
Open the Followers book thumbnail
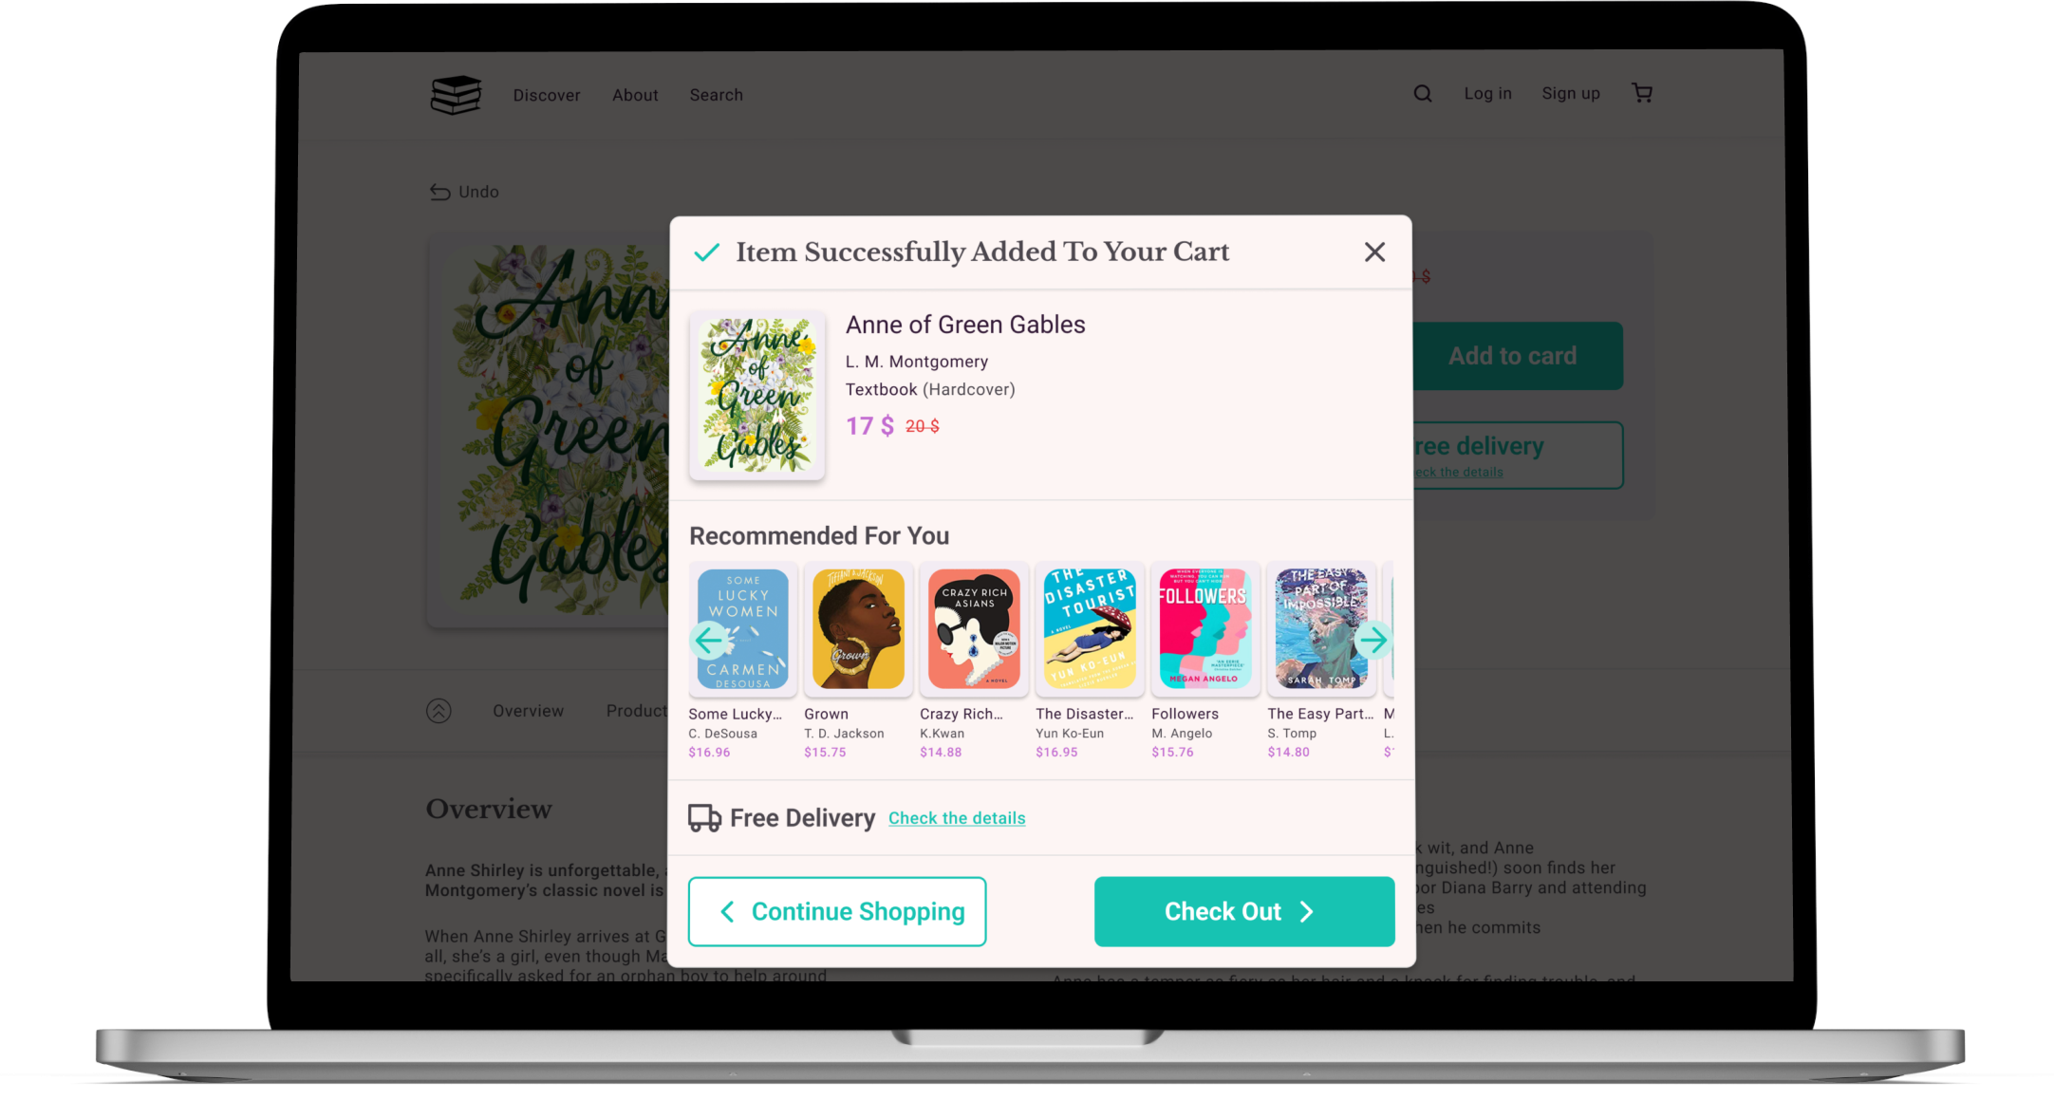click(1205, 628)
